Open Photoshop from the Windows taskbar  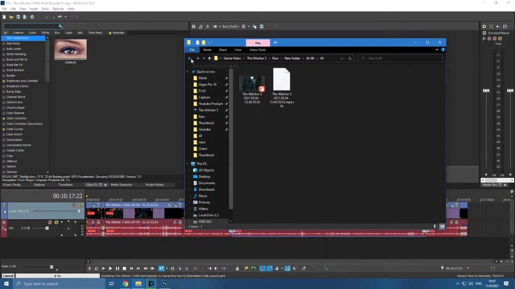165,283
